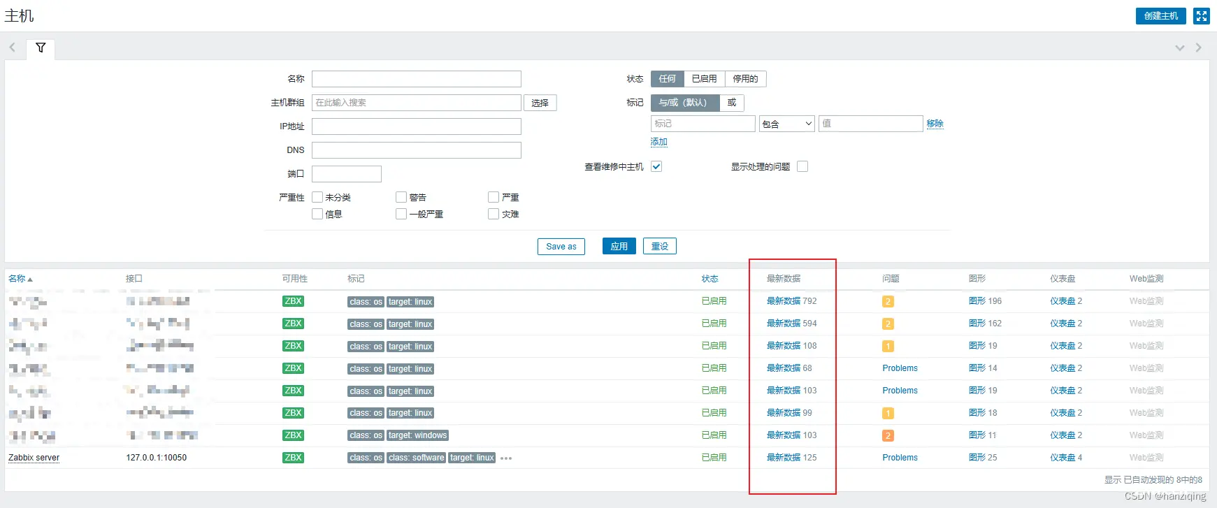Focus the tag 值 value field
Screen dimensions: 1217x508
871,124
